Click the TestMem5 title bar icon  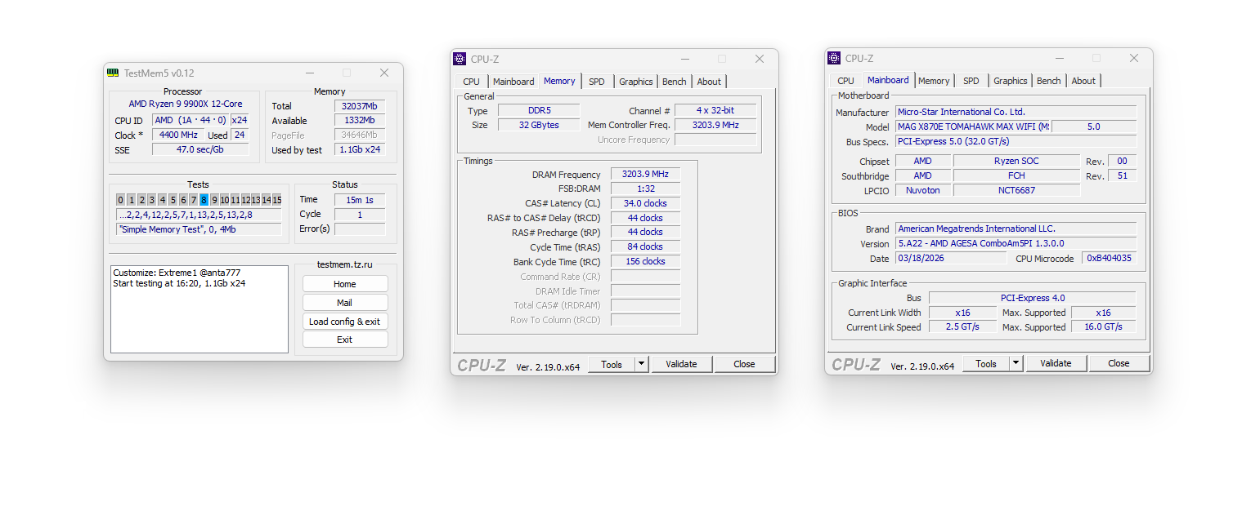114,73
